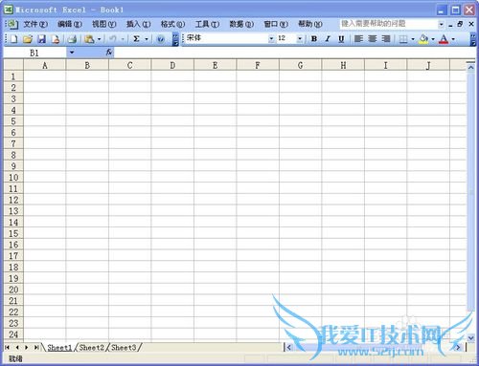Click the Select All corner button
The image size is (479, 366).
coord(13,65)
